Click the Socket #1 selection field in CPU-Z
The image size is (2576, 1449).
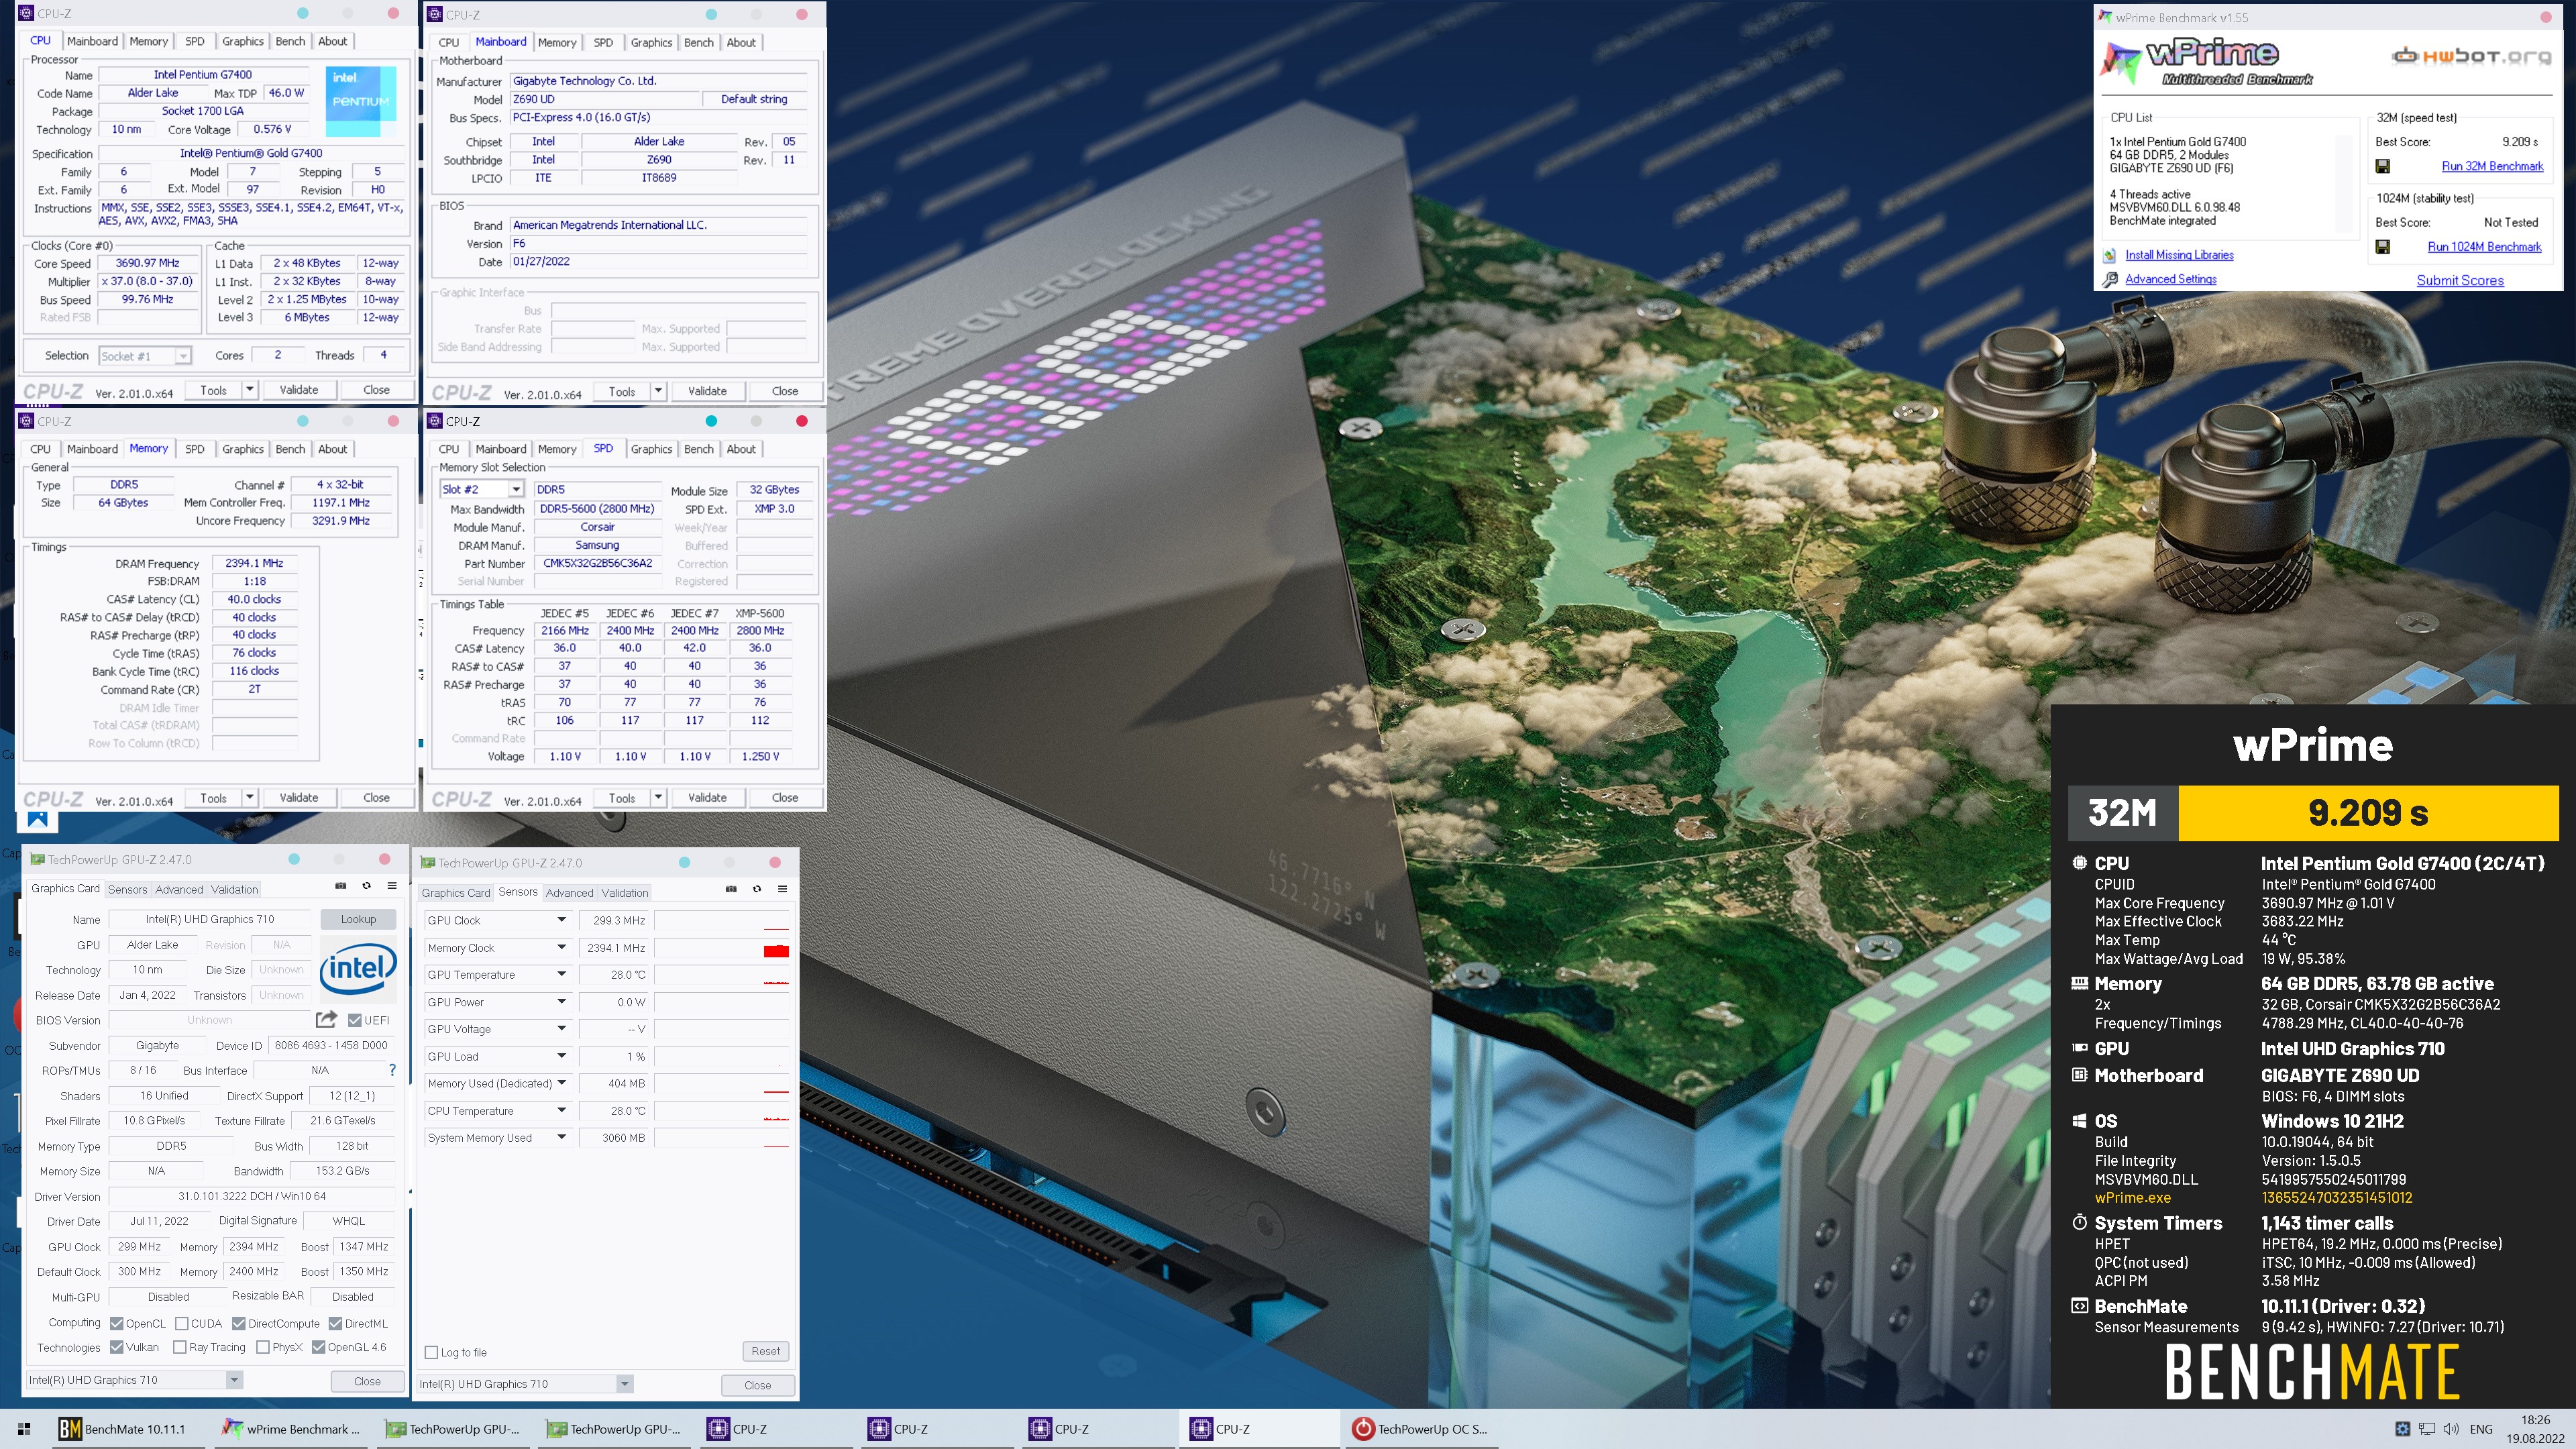point(145,356)
